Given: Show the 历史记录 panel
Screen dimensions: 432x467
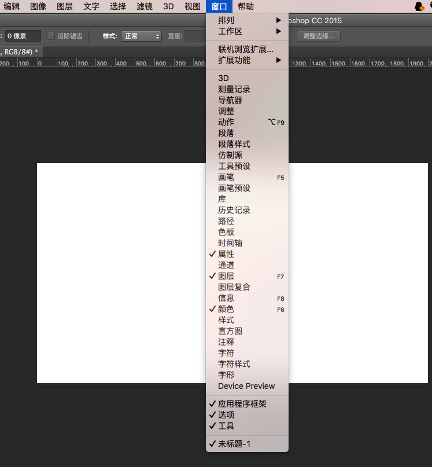Looking at the screenshot, I should pos(247,210).
